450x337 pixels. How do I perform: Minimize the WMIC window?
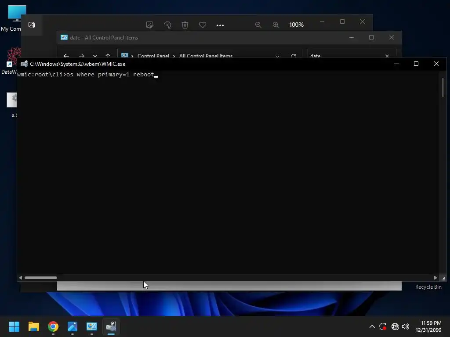pos(396,64)
